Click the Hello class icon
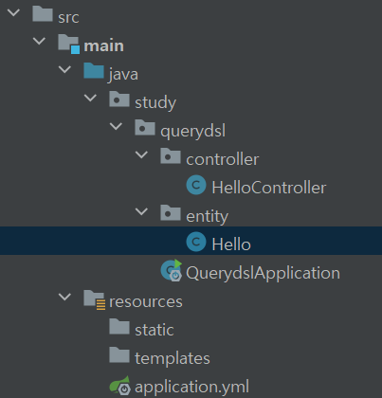This screenshot has width=382, height=398. pos(196,242)
